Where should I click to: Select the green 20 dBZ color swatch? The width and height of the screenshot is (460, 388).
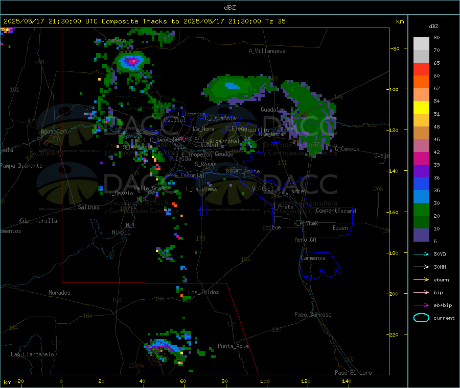coord(421,209)
